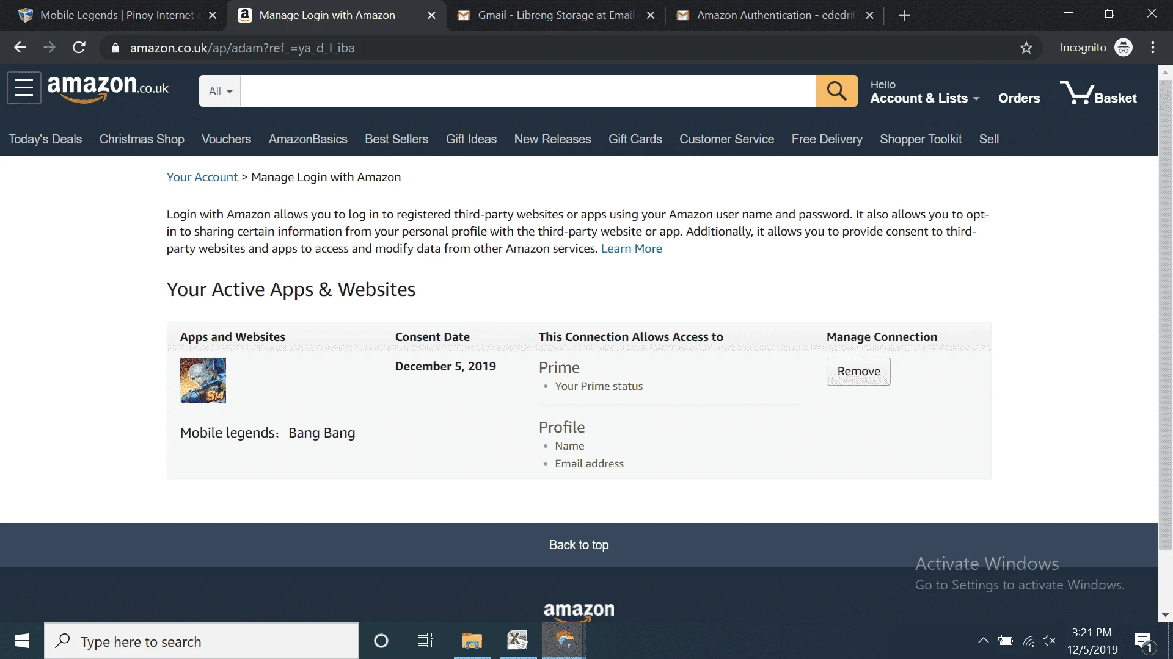This screenshot has width=1173, height=659.
Task: Open the Windows Start menu
Action: point(22,641)
